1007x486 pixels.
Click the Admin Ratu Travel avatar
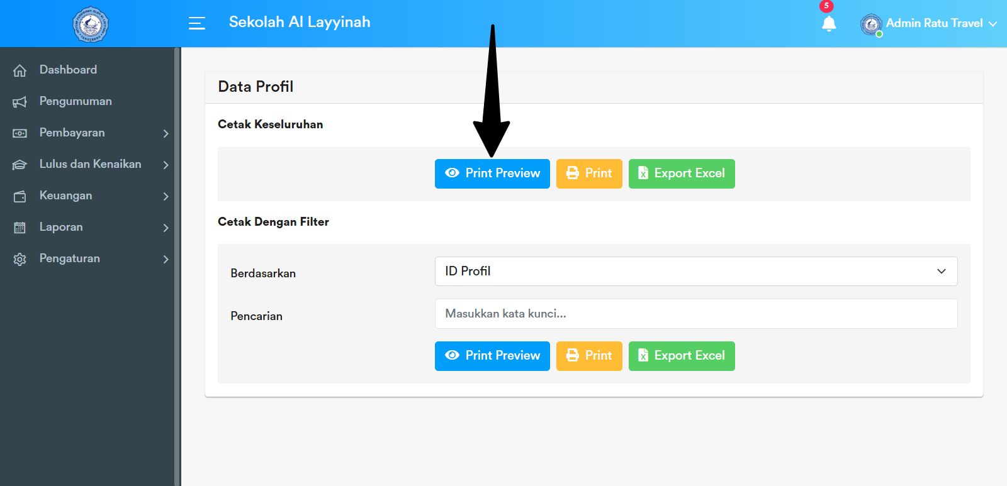coord(871,25)
